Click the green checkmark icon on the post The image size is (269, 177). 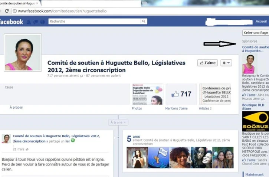(73, 140)
